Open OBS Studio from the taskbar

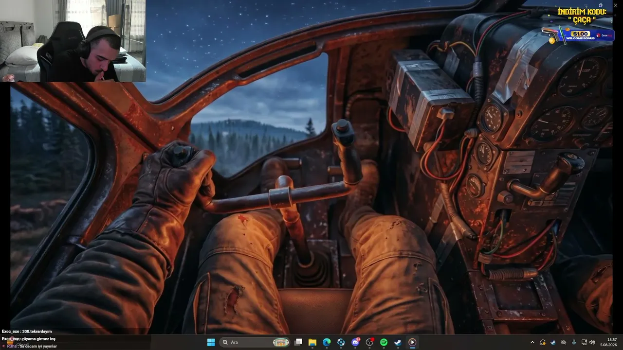coord(369,342)
